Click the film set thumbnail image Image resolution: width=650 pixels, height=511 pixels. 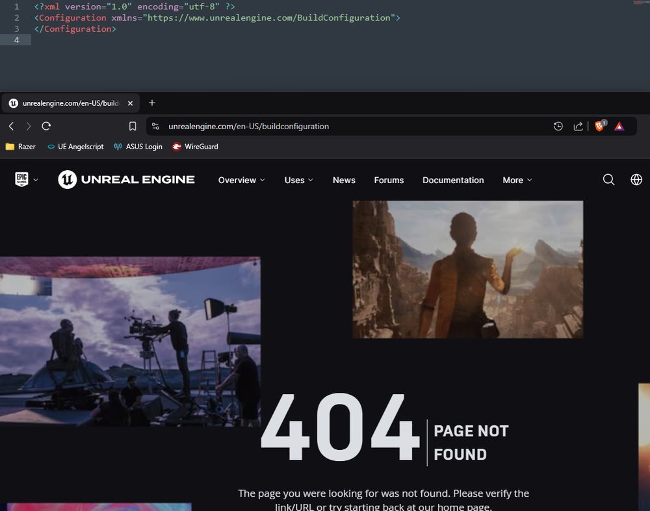(130, 342)
